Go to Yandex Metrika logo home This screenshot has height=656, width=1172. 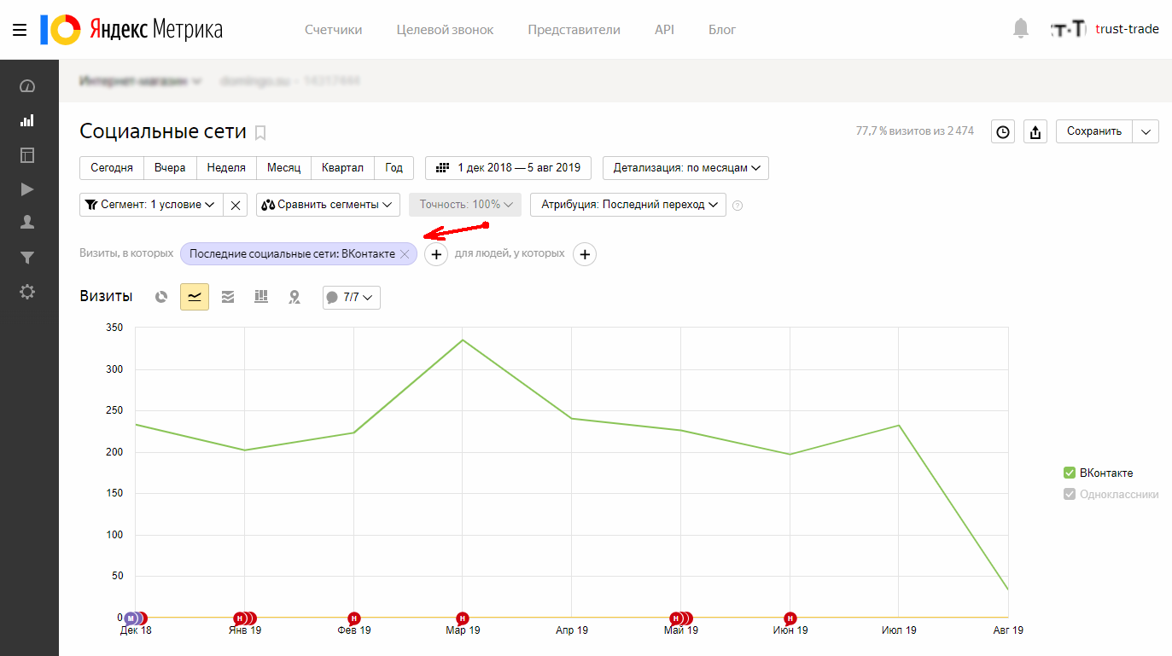[x=131, y=30]
